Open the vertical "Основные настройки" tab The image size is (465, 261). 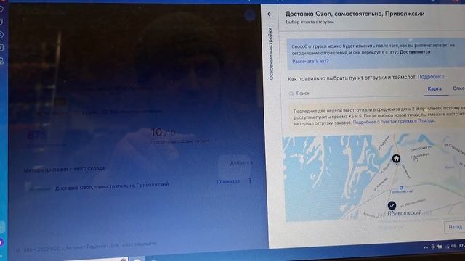271,54
